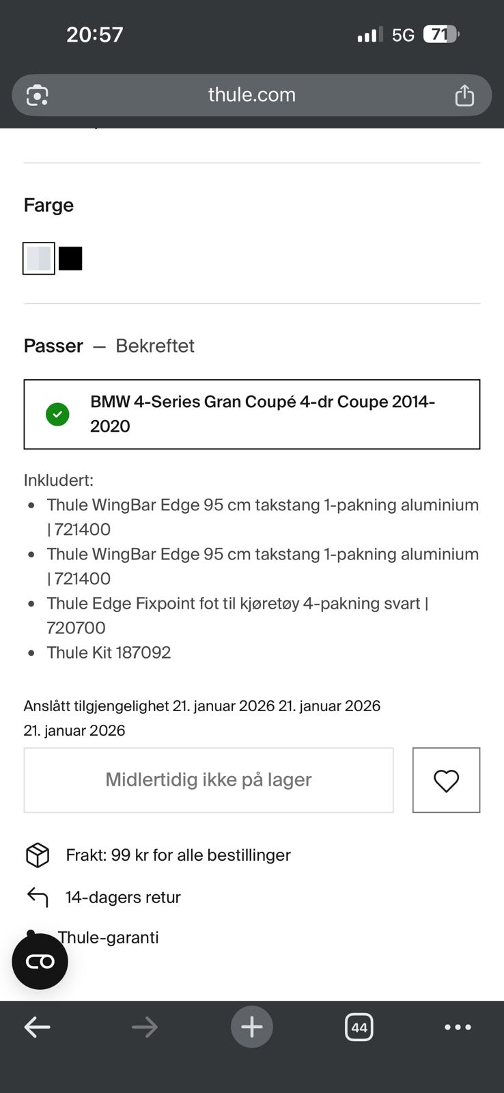Tap the forward arrow in bottom bar
This screenshot has width=504, height=1093.
coord(144,1027)
